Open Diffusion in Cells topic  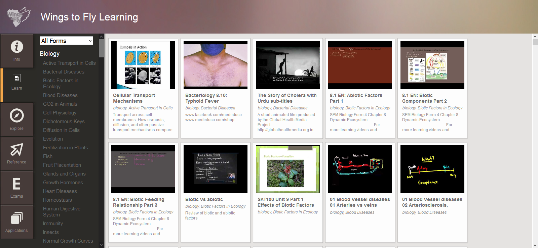coord(61,130)
